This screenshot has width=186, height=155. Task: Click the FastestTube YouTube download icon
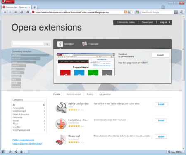pyautogui.click(x=61, y=124)
